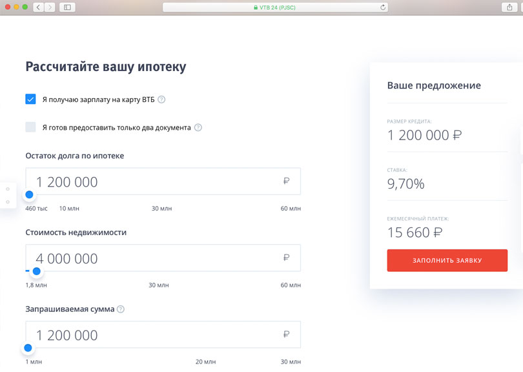Click the Стоимость недвижимости slider handle
Image resolution: width=523 pixels, height=372 pixels.
point(37,271)
